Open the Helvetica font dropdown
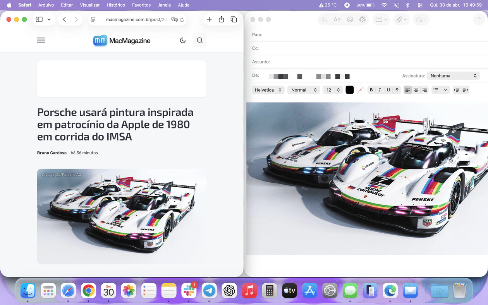This screenshot has height=305, width=488. (x=268, y=90)
